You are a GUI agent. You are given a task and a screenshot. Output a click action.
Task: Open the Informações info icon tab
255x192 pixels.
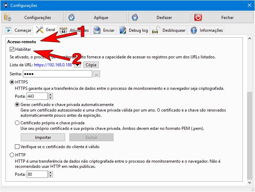click(194, 30)
